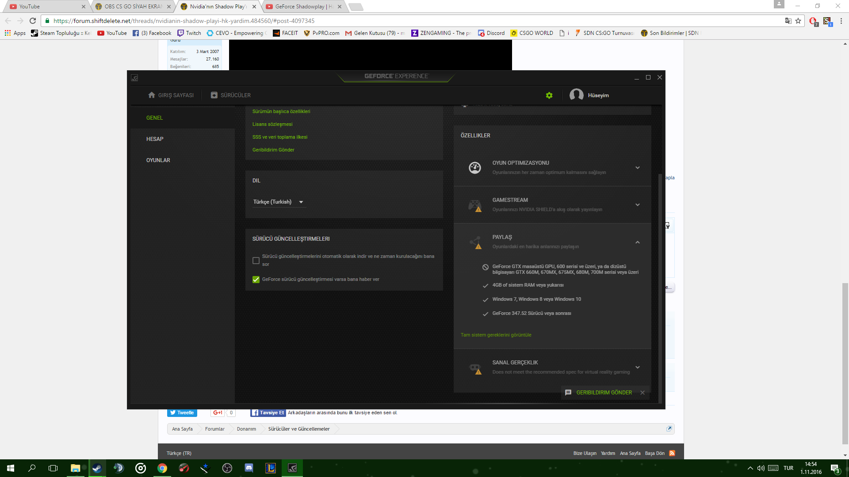
Task: Click the GameStream controller warning icon
Action: (475, 205)
